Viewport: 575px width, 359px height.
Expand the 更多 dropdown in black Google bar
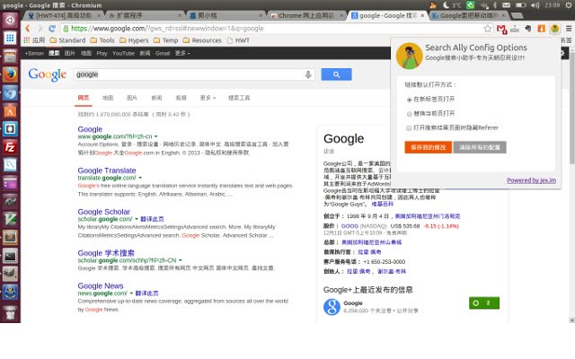(x=182, y=53)
